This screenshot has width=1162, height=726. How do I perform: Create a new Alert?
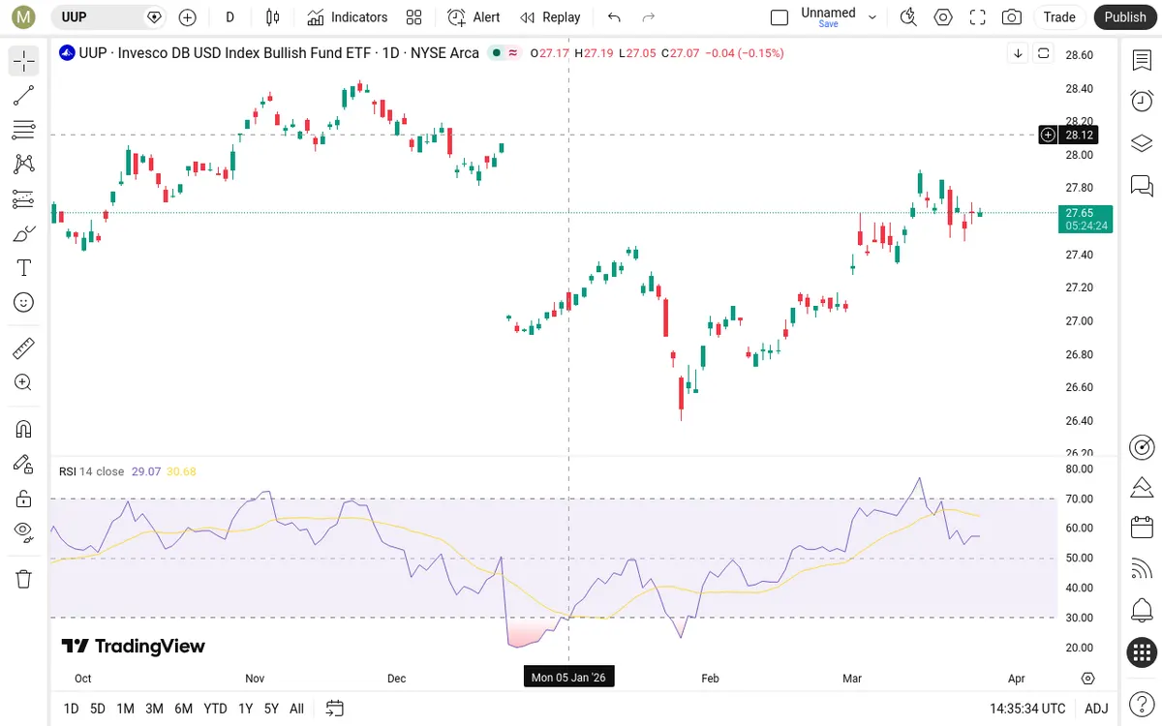point(474,17)
